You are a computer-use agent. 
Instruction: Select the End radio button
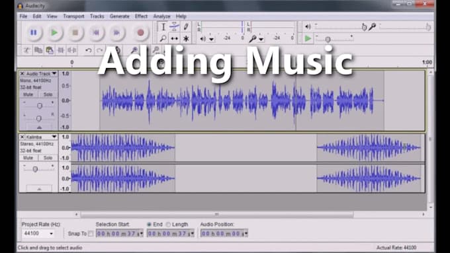tap(149, 225)
